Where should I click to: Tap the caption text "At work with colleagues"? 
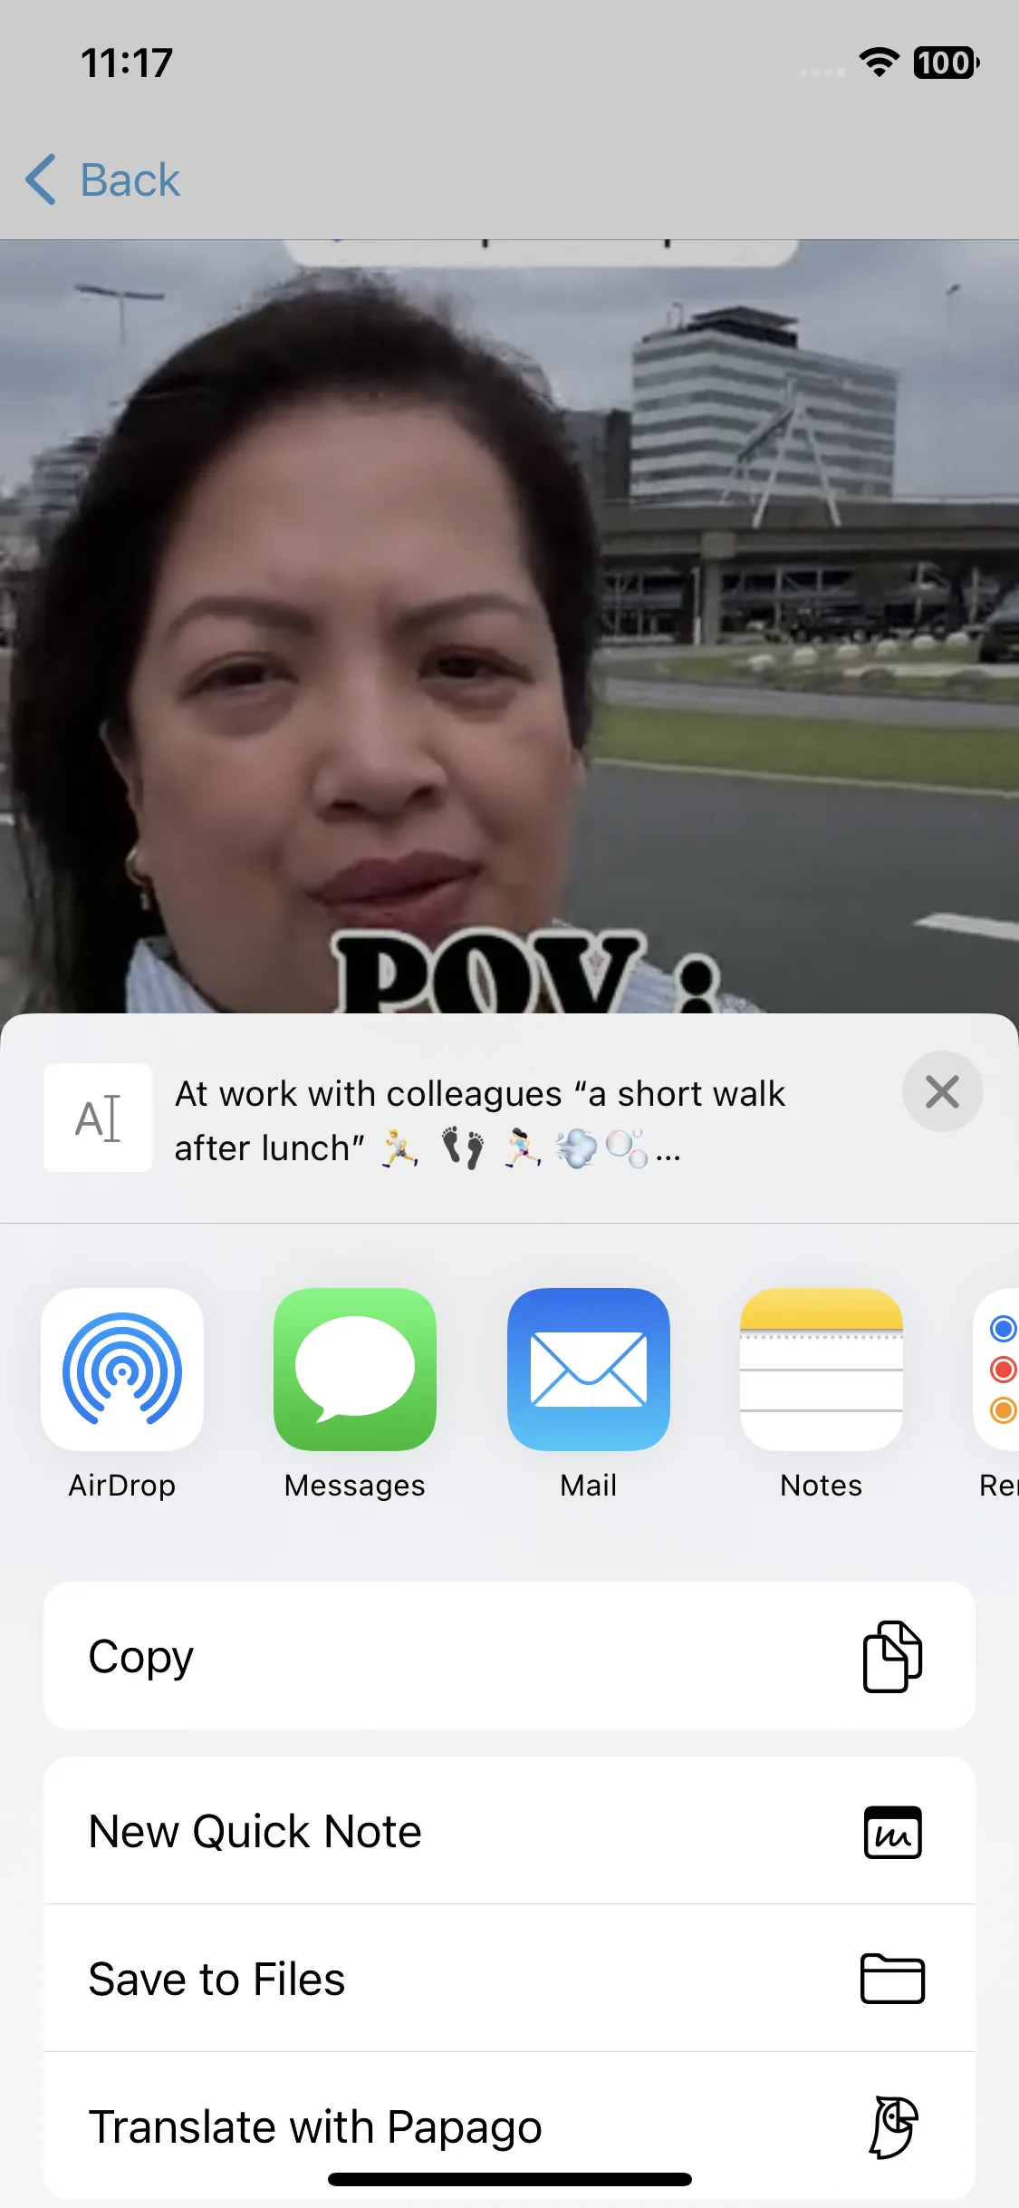point(369,1094)
